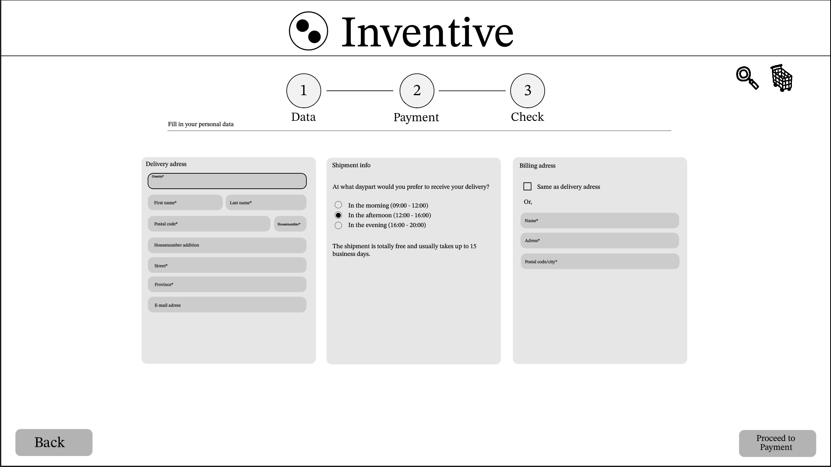831x467 pixels.
Task: Click Proceed to Payment button
Action: click(x=776, y=442)
